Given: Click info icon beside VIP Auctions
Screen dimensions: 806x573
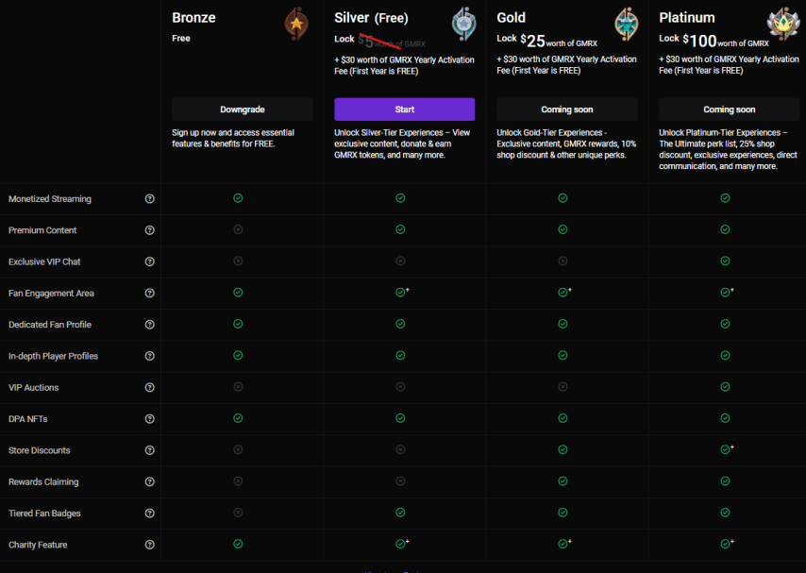Looking at the screenshot, I should coord(149,387).
